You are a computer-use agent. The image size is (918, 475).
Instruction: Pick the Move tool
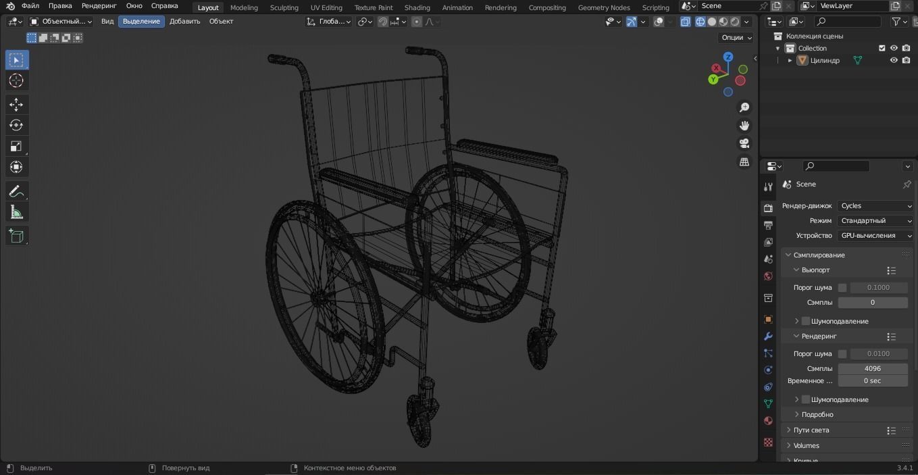17,104
